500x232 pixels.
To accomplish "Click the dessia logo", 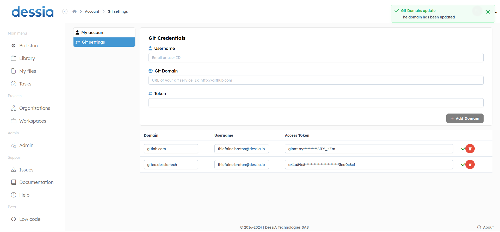I will coord(33,12).
